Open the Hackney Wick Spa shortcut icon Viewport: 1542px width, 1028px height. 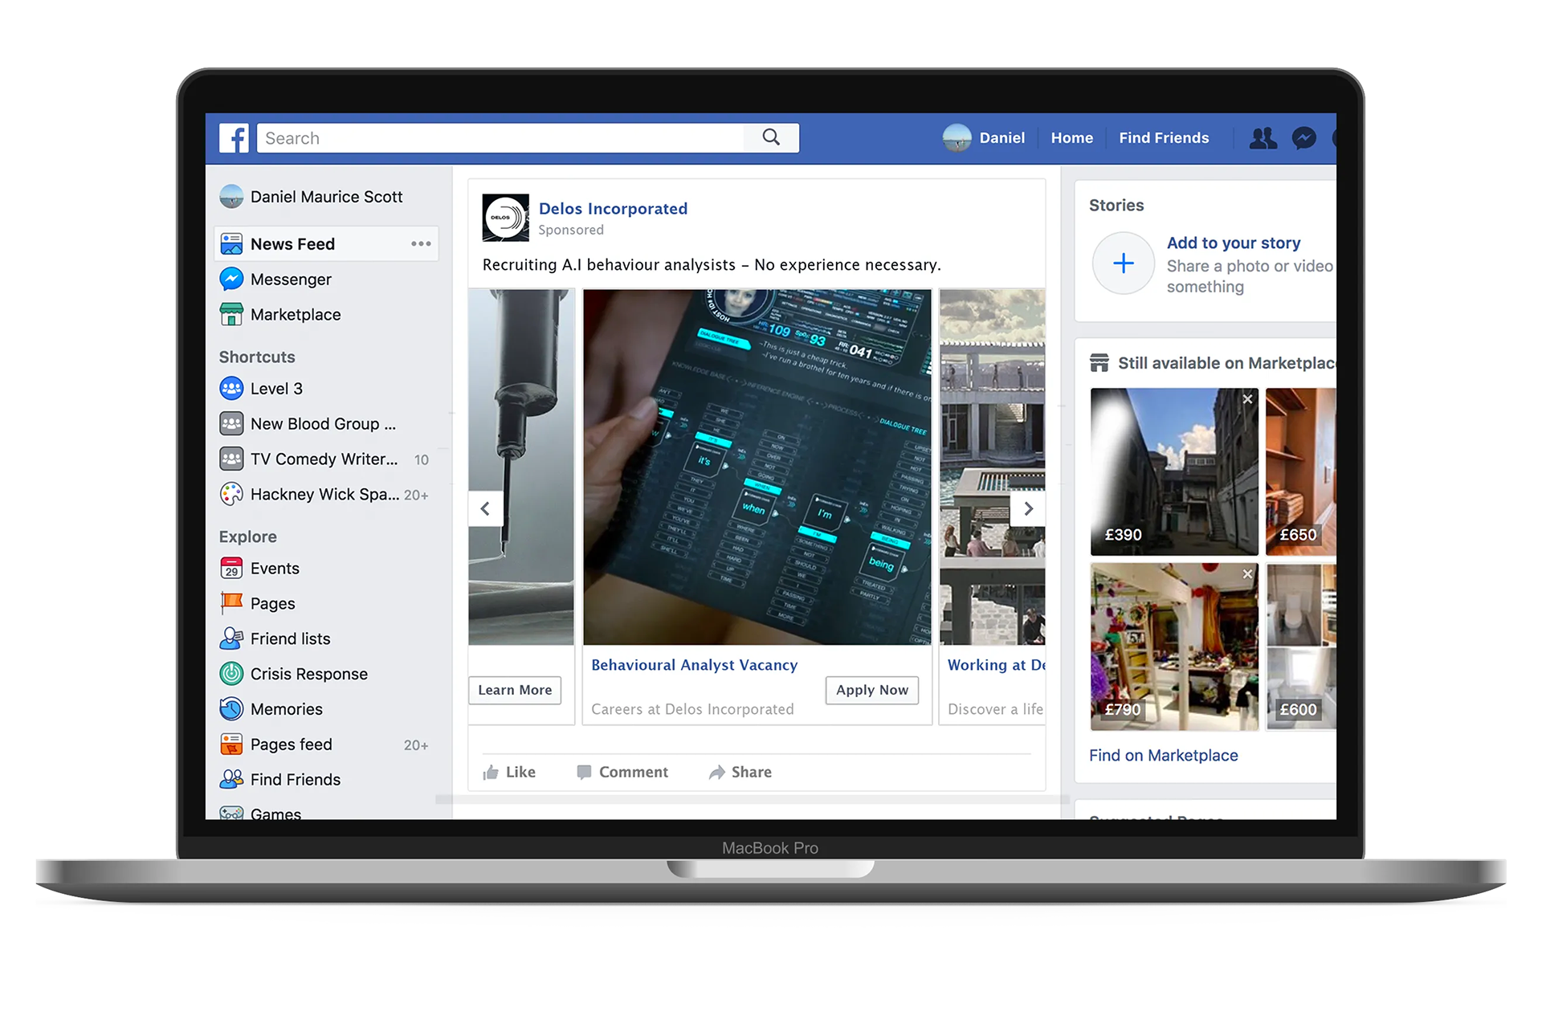pyautogui.click(x=231, y=494)
